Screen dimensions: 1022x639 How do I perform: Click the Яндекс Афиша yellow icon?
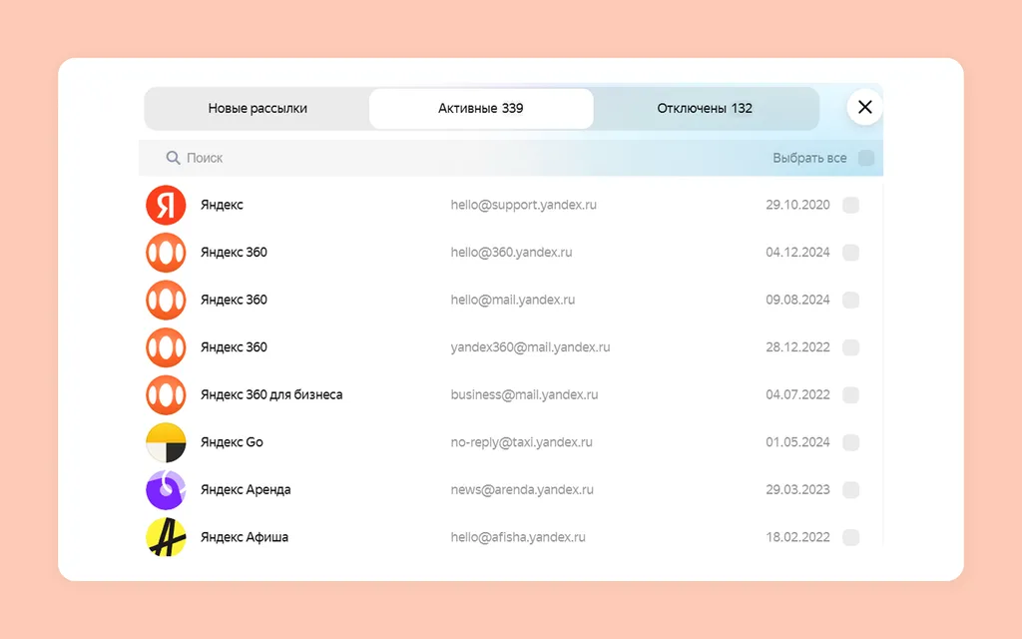point(166,537)
